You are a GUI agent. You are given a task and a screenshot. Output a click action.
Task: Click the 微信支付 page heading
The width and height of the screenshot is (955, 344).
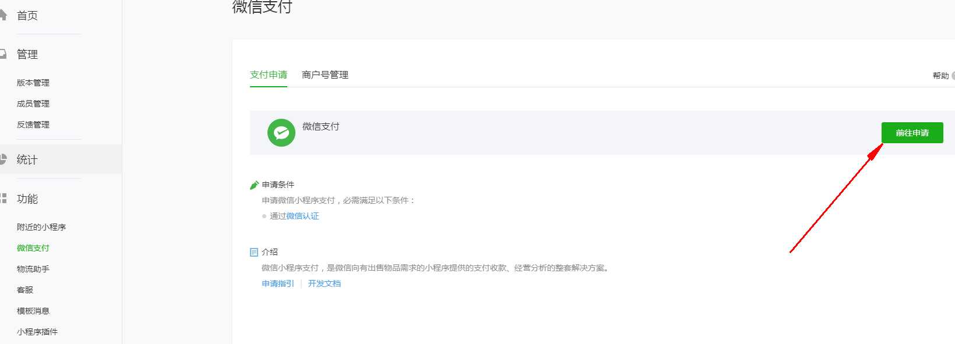click(262, 6)
